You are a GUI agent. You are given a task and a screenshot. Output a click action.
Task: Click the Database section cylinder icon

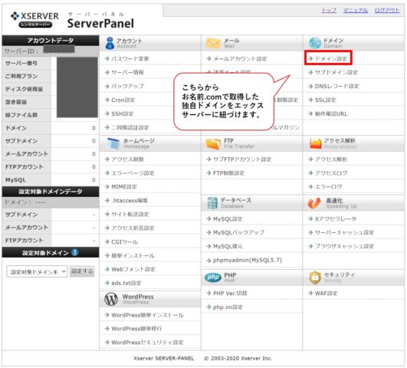pos(212,203)
